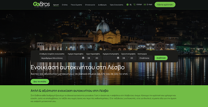Click the globe language icon
208x107 pixels.
pos(127,5)
